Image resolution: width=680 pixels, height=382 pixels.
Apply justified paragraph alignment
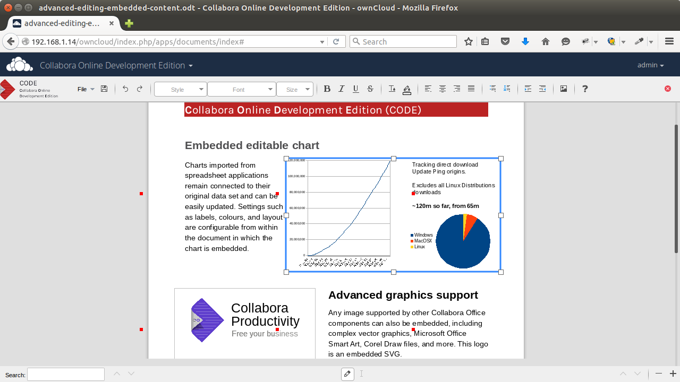(x=471, y=89)
